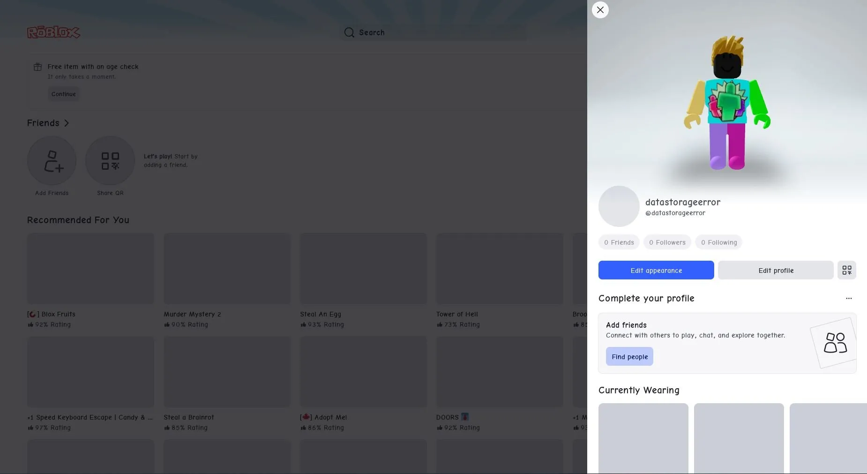This screenshot has height=474, width=867.
Task: Open +1 Speed Keyboard Escape thumbnail
Action: [90, 372]
